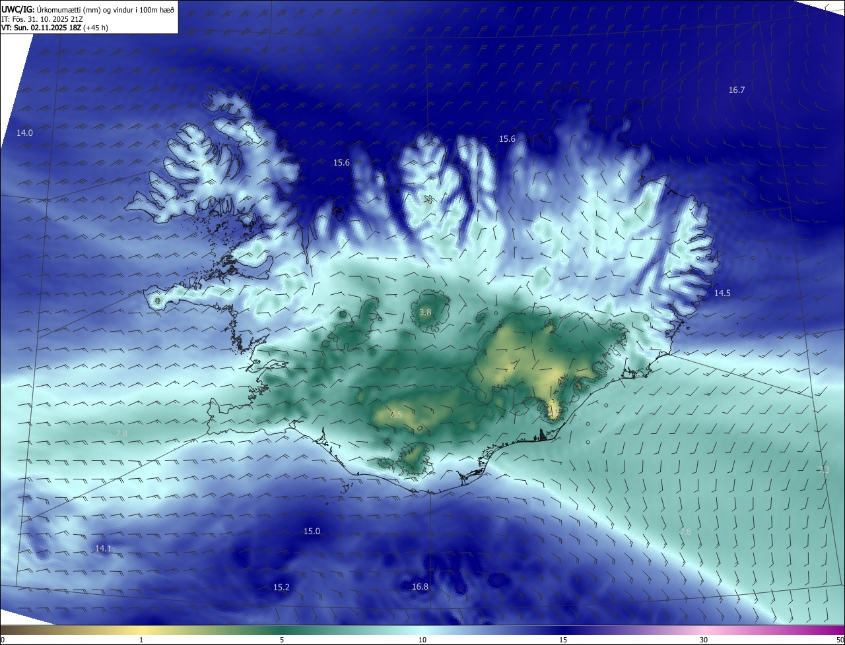845x645 pixels.
Task: Click the 7.3 value on the map
Action: point(824,470)
